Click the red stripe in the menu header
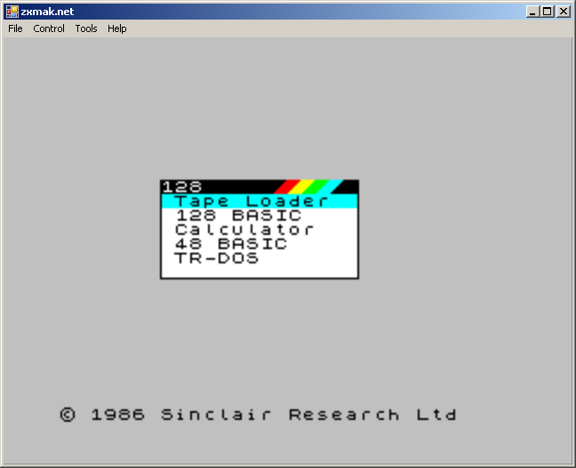The image size is (576, 468). tap(288, 187)
